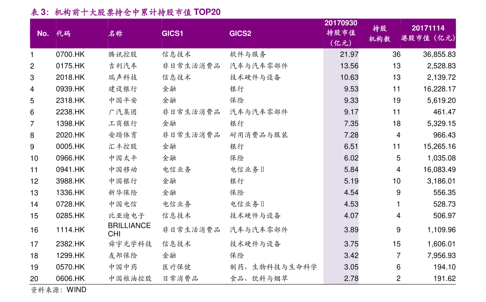The image size is (486, 302).
Task: Click holding value 10.63
Action: [x=349, y=77]
